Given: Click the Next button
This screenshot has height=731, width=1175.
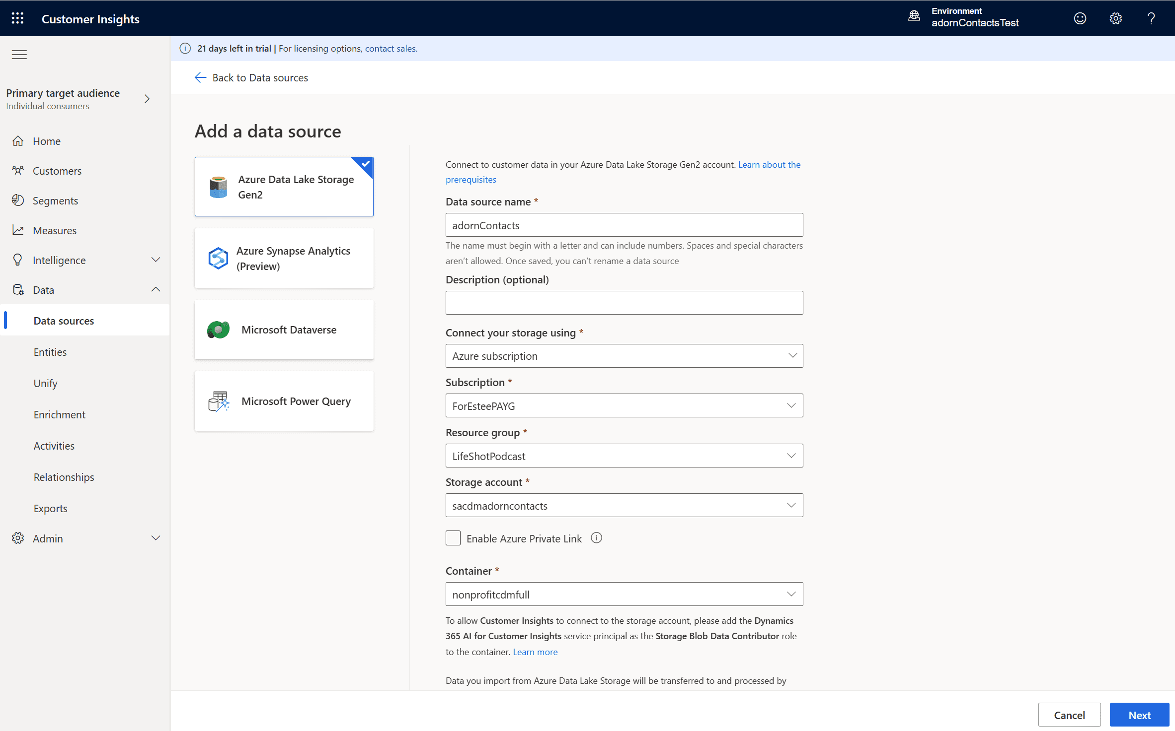Looking at the screenshot, I should click(1139, 715).
